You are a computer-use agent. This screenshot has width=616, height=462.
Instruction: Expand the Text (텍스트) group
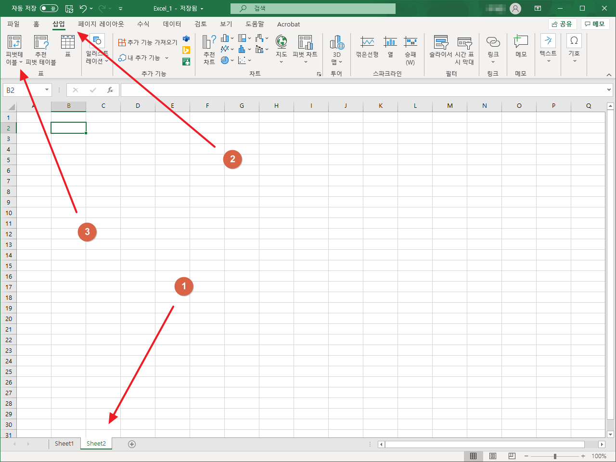(x=548, y=49)
